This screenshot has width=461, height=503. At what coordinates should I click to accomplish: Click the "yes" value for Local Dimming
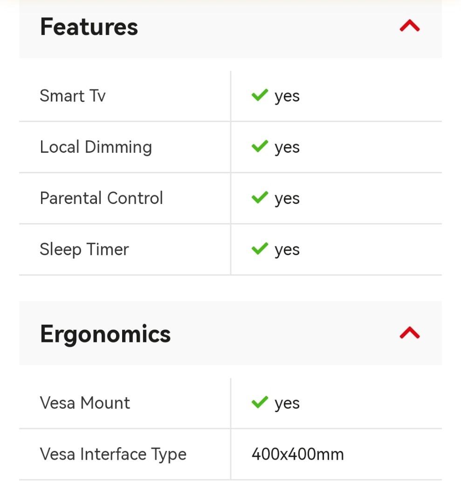pos(287,148)
